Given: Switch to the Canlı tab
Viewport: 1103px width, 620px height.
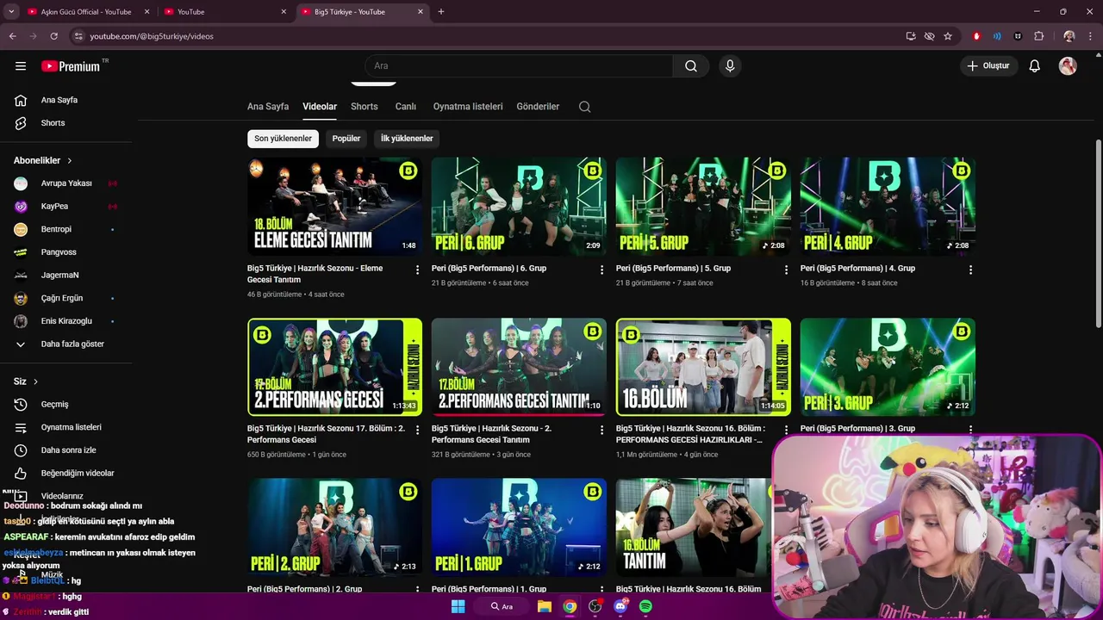Looking at the screenshot, I should (406, 107).
